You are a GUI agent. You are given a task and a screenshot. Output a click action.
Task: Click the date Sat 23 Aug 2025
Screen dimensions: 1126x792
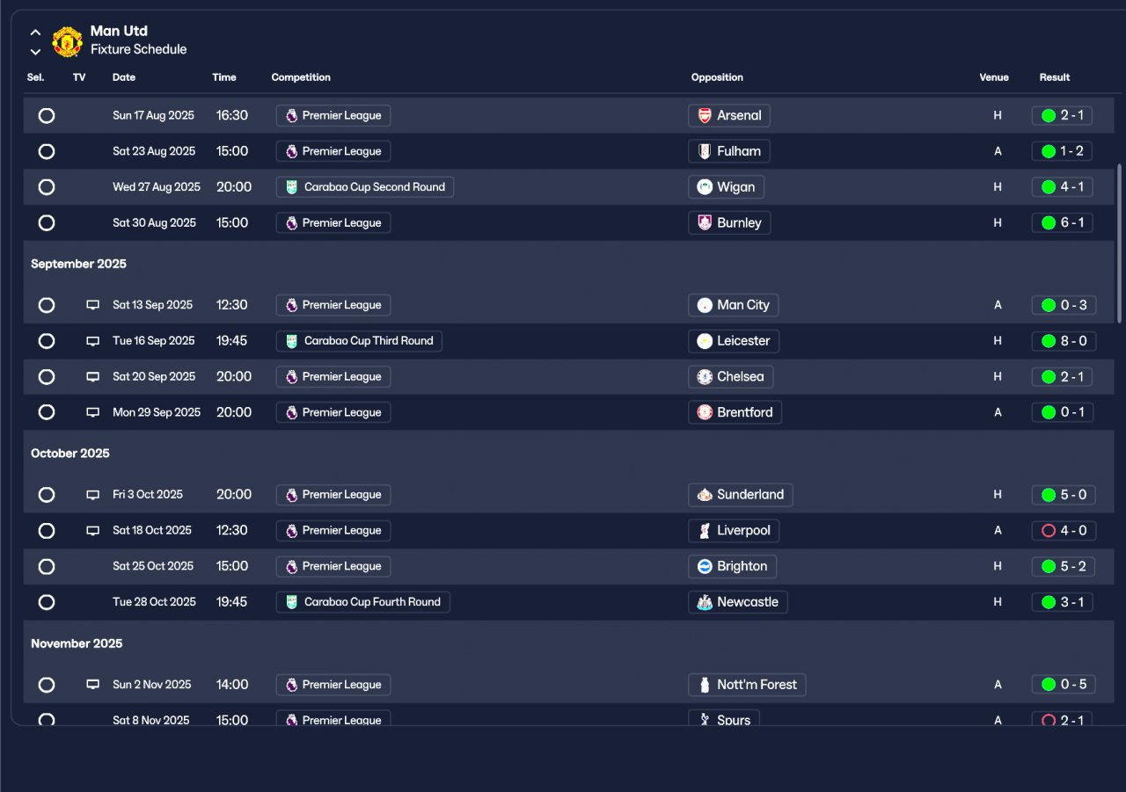click(154, 151)
